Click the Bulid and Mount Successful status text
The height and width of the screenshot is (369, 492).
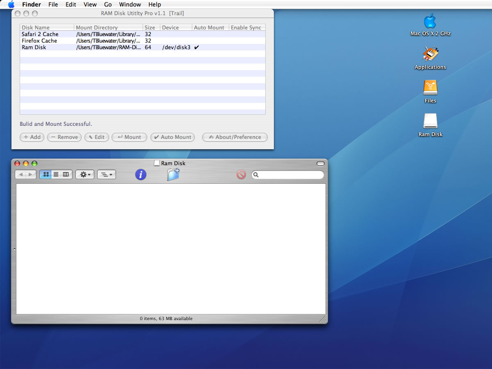(x=56, y=124)
